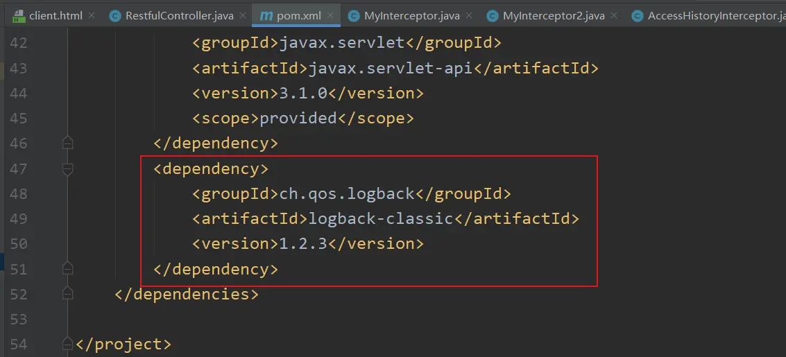Switch to MyInterceptor.java tab
Image resolution: width=786 pixels, height=357 pixels.
(x=412, y=15)
